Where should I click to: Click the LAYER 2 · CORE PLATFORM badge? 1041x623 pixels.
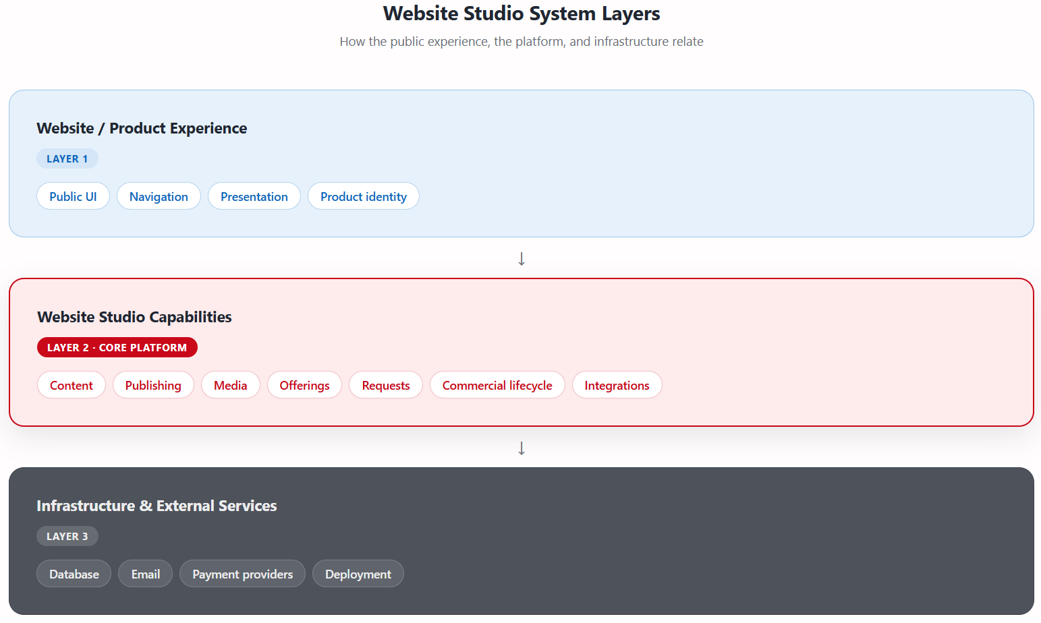coord(117,347)
